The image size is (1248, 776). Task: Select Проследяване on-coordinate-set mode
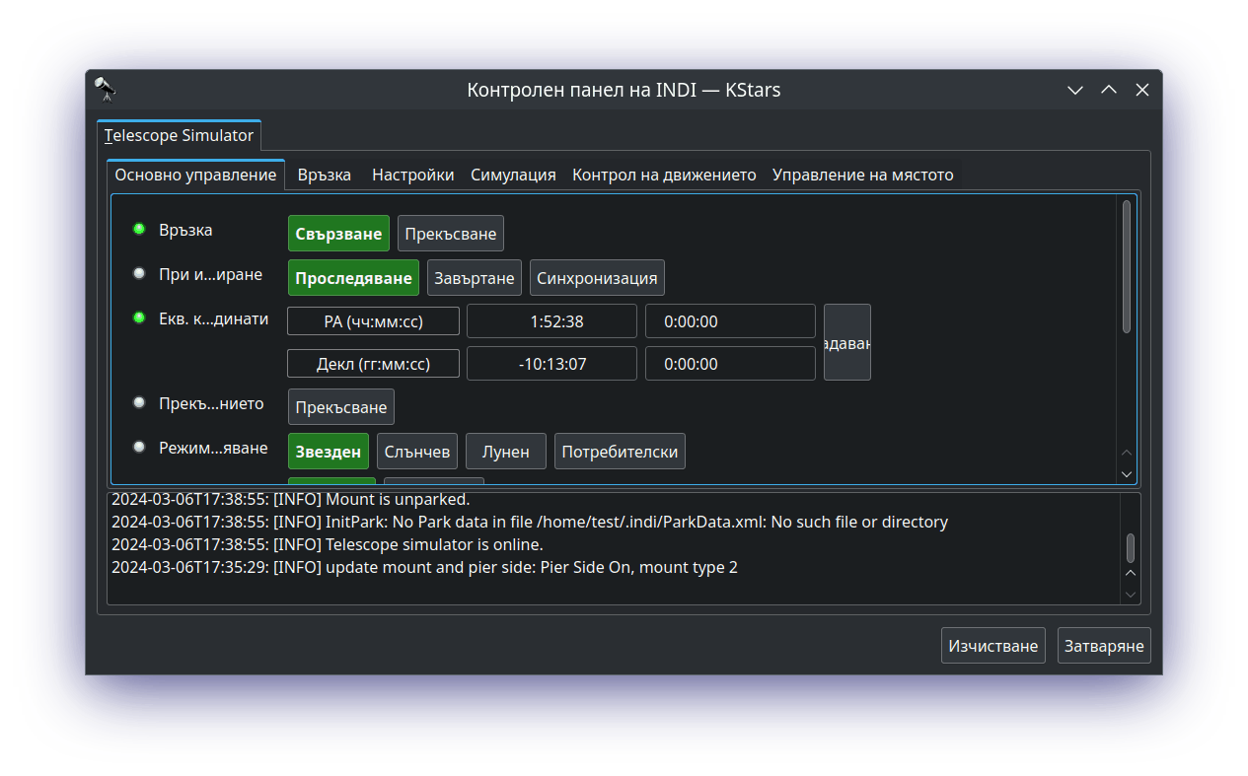pos(353,278)
